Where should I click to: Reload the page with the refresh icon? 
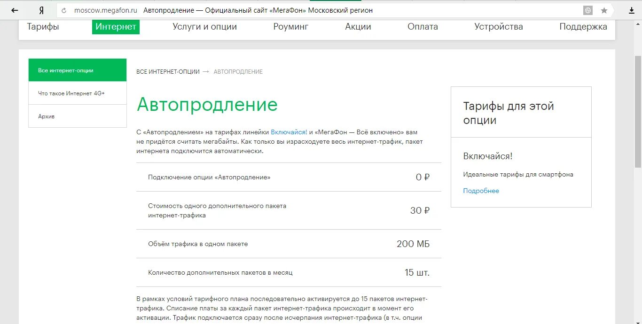(64, 10)
